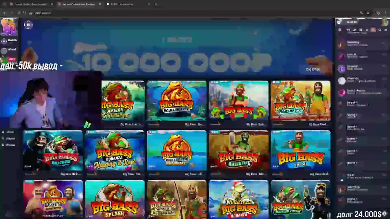Select third item in lower left sidebar list

pyautogui.click(x=9, y=145)
